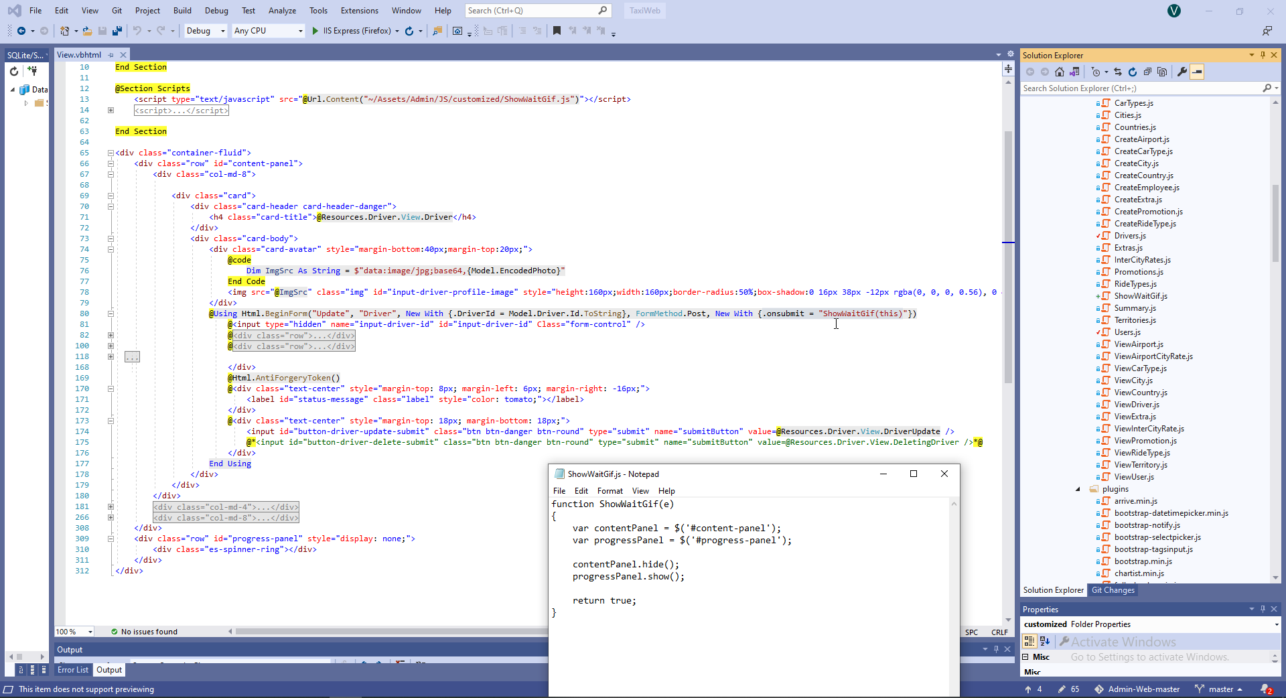Switch views icon in Solution Explorer toolbar
The height and width of the screenshot is (698, 1286).
coord(1075,72)
